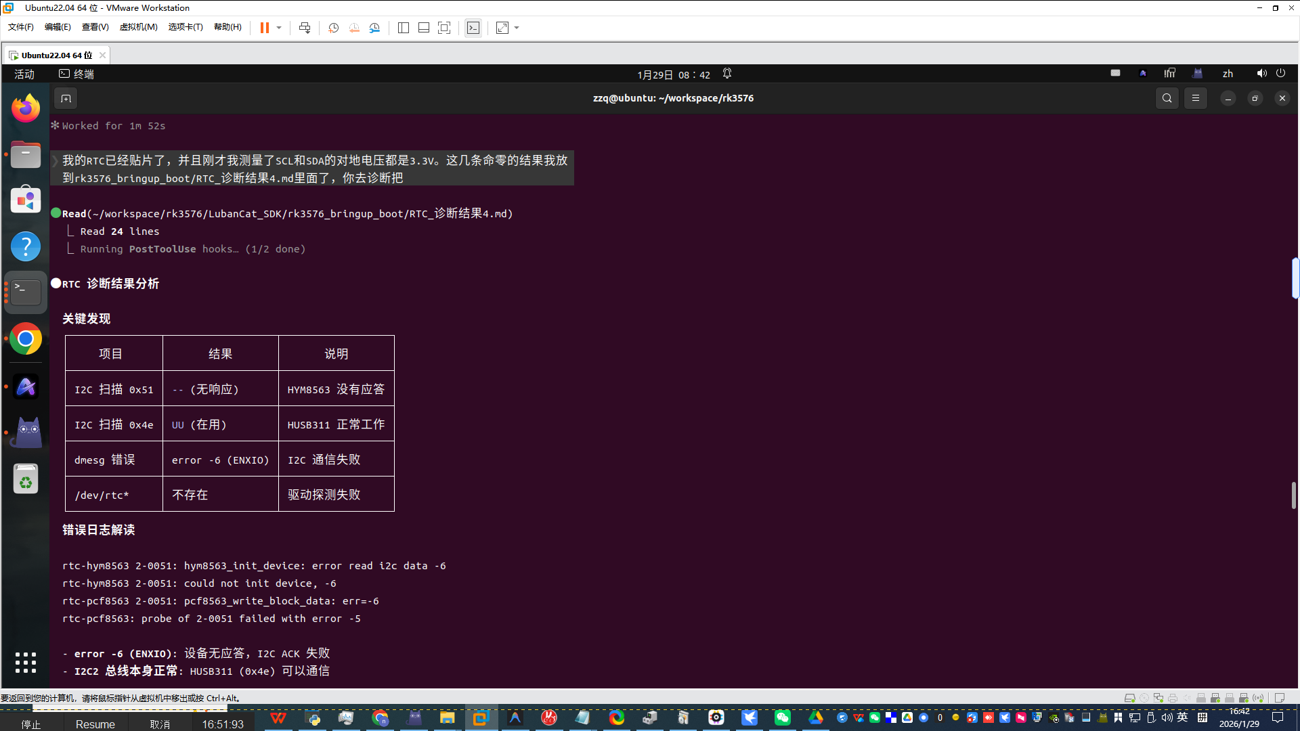Click the take snapshot clock icon
The width and height of the screenshot is (1300, 731).
tap(333, 28)
